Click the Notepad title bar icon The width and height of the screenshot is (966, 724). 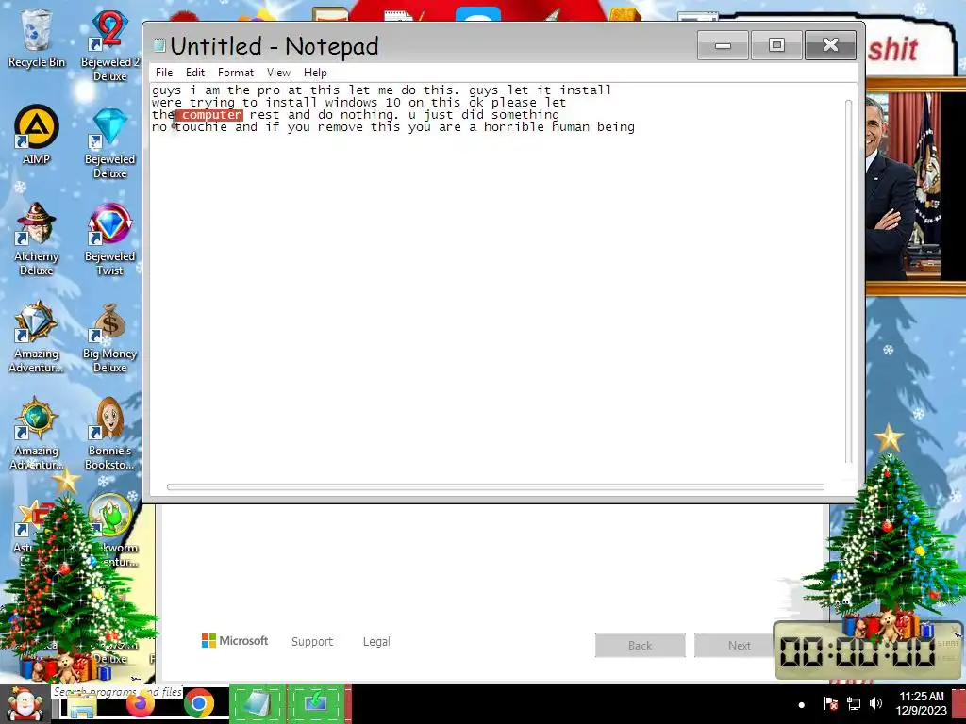[159, 45]
